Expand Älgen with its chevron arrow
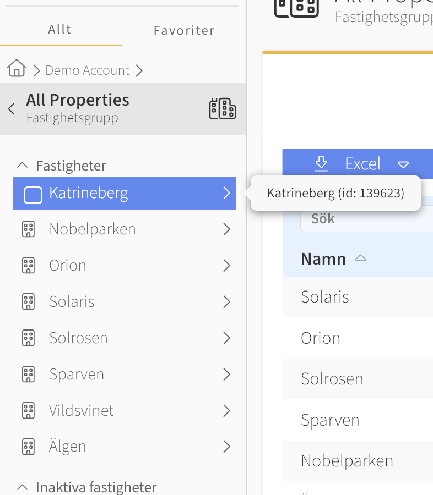The width and height of the screenshot is (433, 495). 227,447
